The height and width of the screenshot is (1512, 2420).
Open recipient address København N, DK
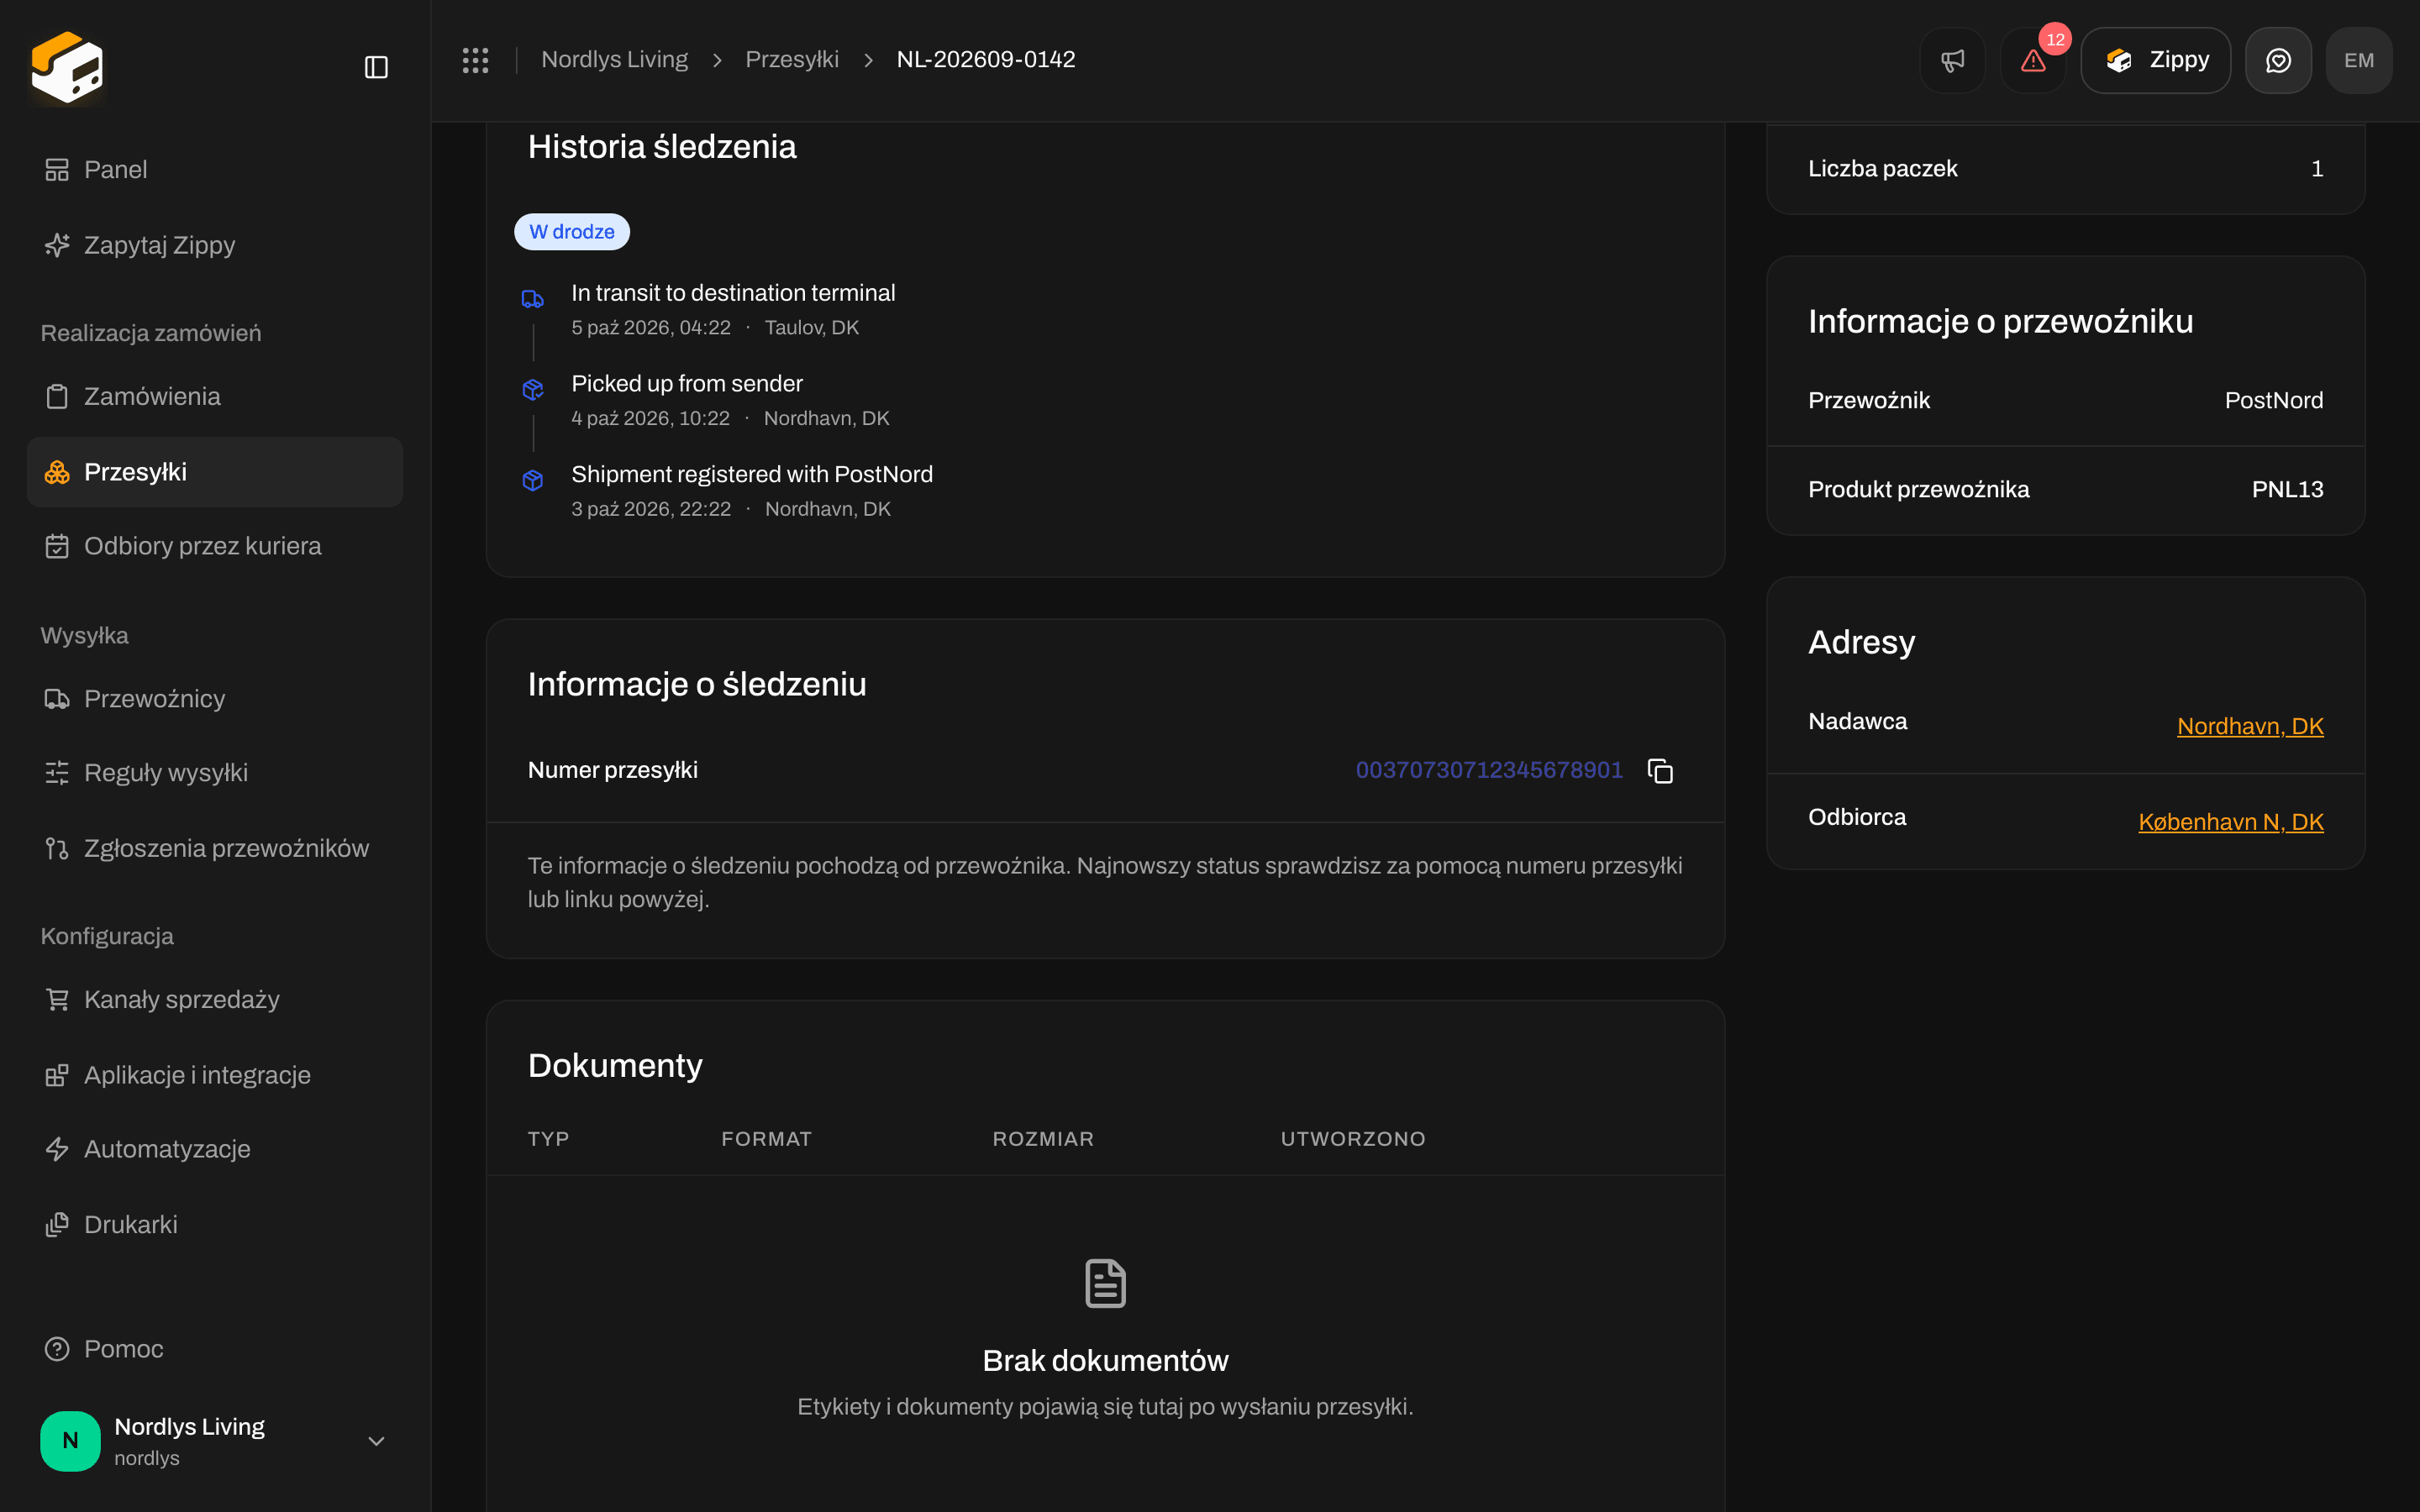2230,822
